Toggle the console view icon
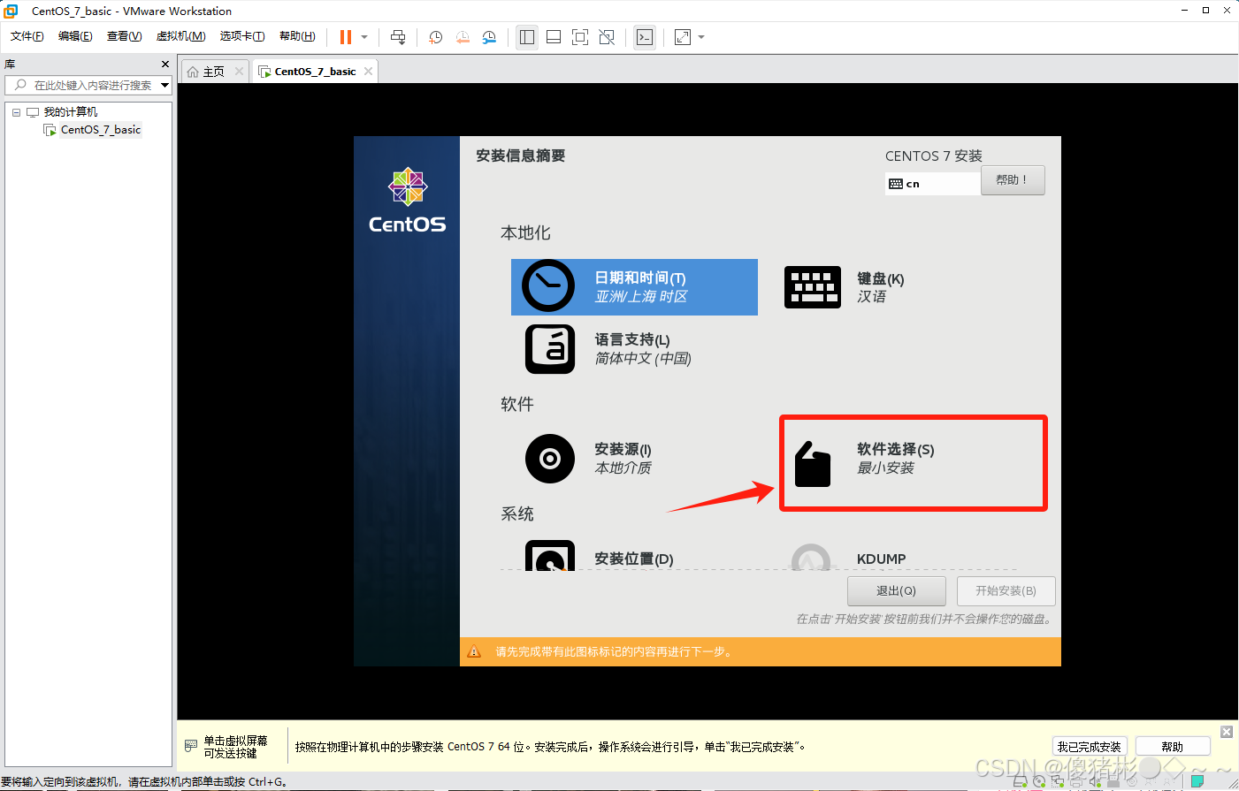 (645, 37)
